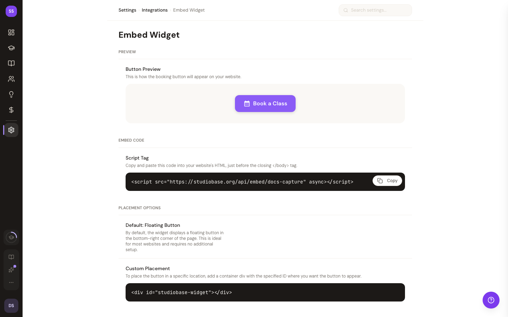Go to Settings in the breadcrumb

[127, 10]
